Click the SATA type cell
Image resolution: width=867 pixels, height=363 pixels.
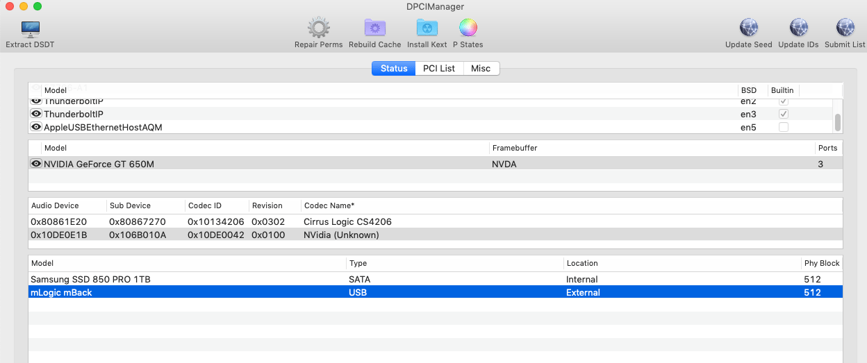point(359,279)
